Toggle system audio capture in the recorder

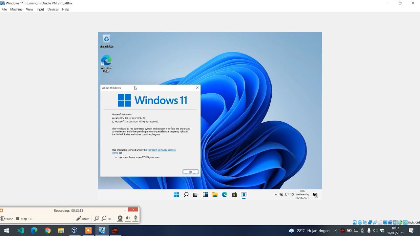click(x=128, y=219)
